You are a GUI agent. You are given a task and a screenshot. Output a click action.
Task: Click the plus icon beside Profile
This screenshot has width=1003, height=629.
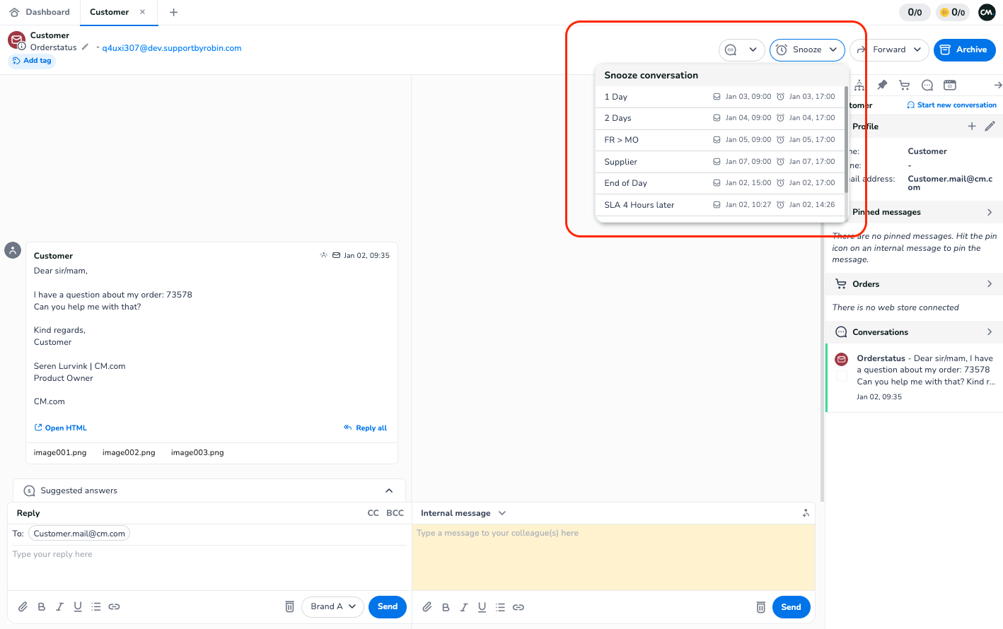click(x=972, y=126)
